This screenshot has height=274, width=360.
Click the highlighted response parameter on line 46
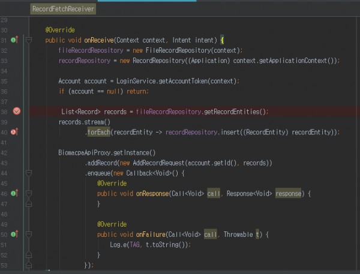point(289,194)
